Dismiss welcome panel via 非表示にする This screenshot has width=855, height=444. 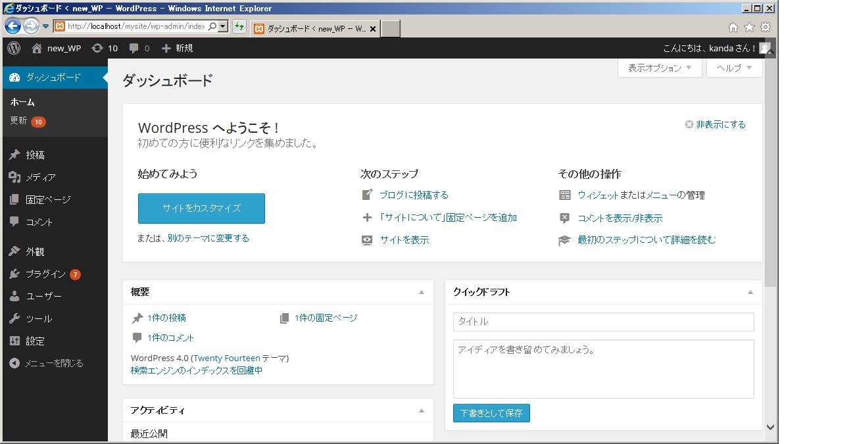pyautogui.click(x=716, y=124)
